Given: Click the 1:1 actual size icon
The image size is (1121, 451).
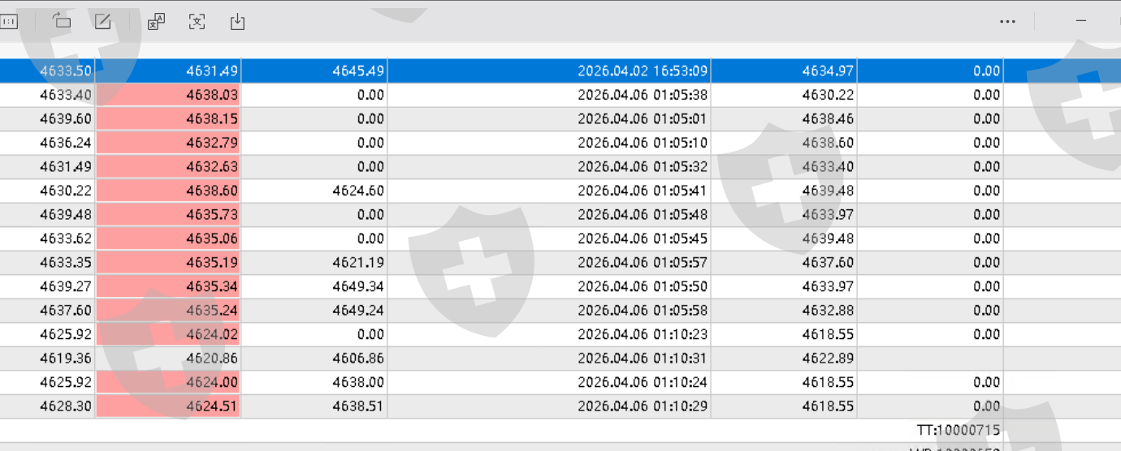Looking at the screenshot, I should (x=9, y=22).
